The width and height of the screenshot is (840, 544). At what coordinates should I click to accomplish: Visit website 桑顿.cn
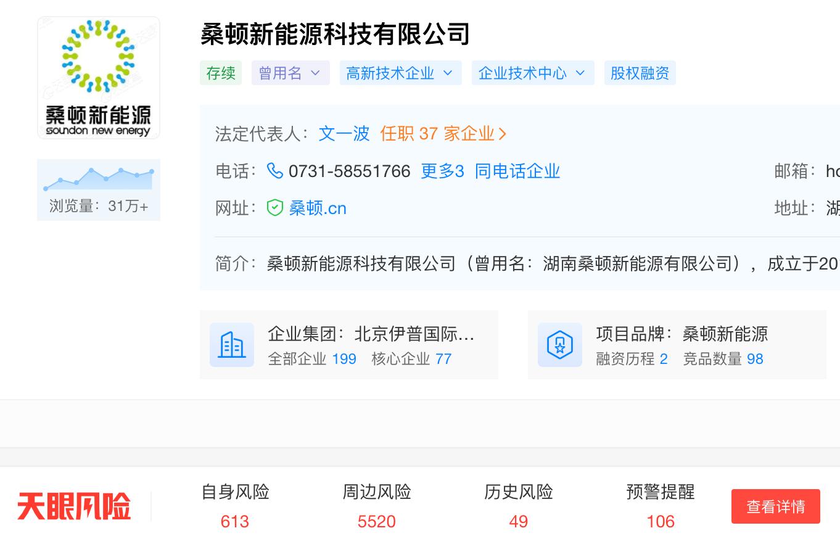point(318,208)
